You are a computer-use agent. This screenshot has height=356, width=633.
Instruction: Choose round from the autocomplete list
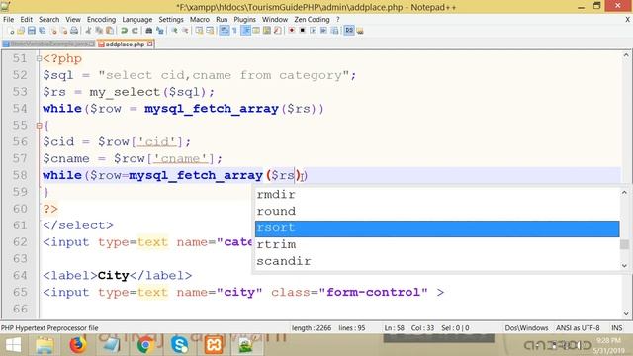(x=437, y=211)
